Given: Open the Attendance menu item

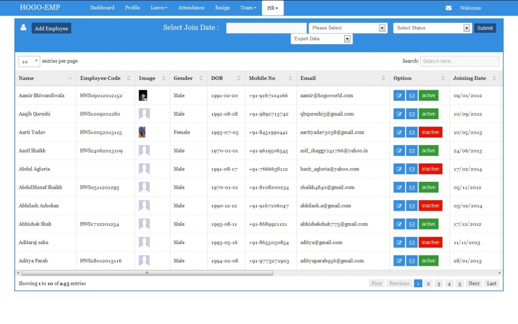Looking at the screenshot, I should 191,8.
